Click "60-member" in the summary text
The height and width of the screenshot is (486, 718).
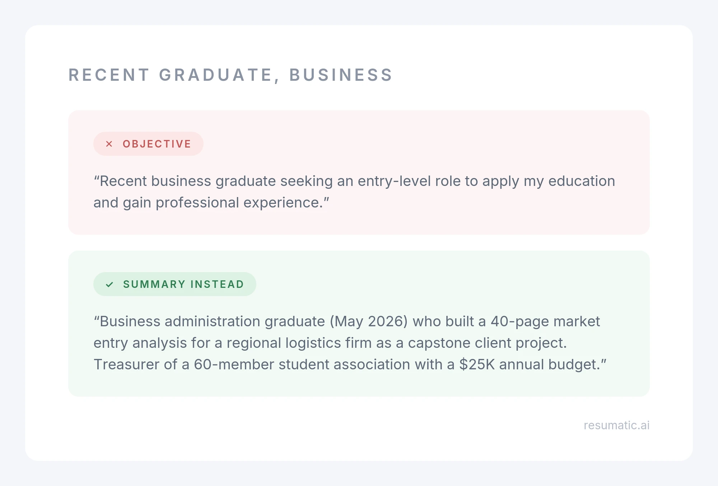click(234, 364)
